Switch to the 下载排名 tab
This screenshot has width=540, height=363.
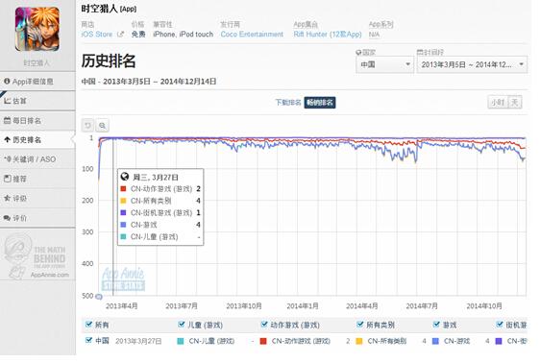[x=288, y=102]
